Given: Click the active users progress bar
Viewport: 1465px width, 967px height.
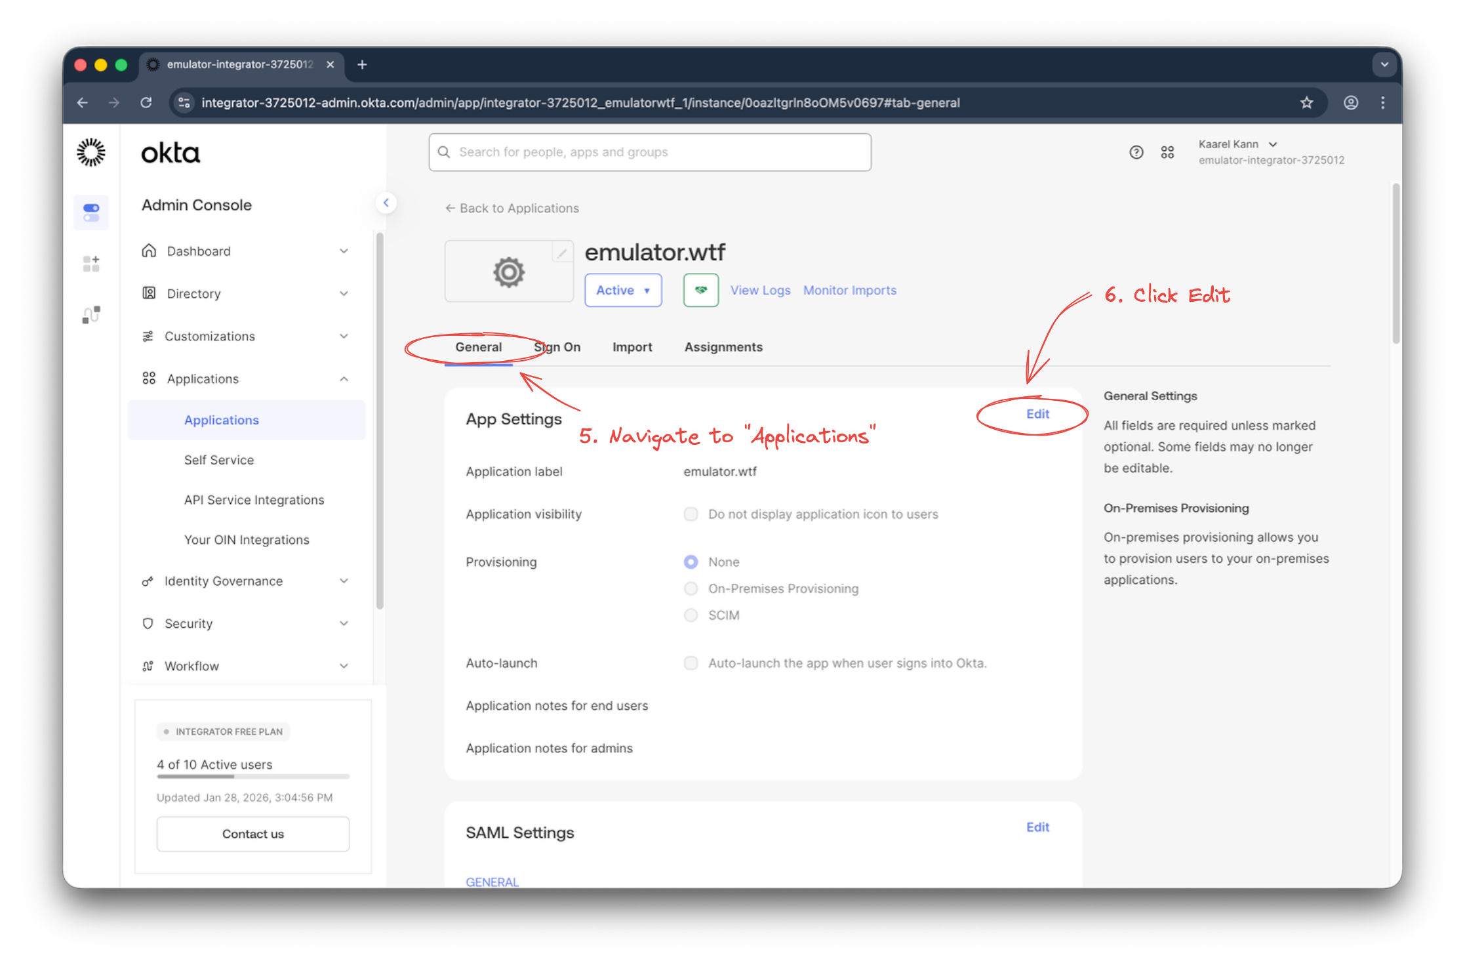Looking at the screenshot, I should click(x=252, y=777).
